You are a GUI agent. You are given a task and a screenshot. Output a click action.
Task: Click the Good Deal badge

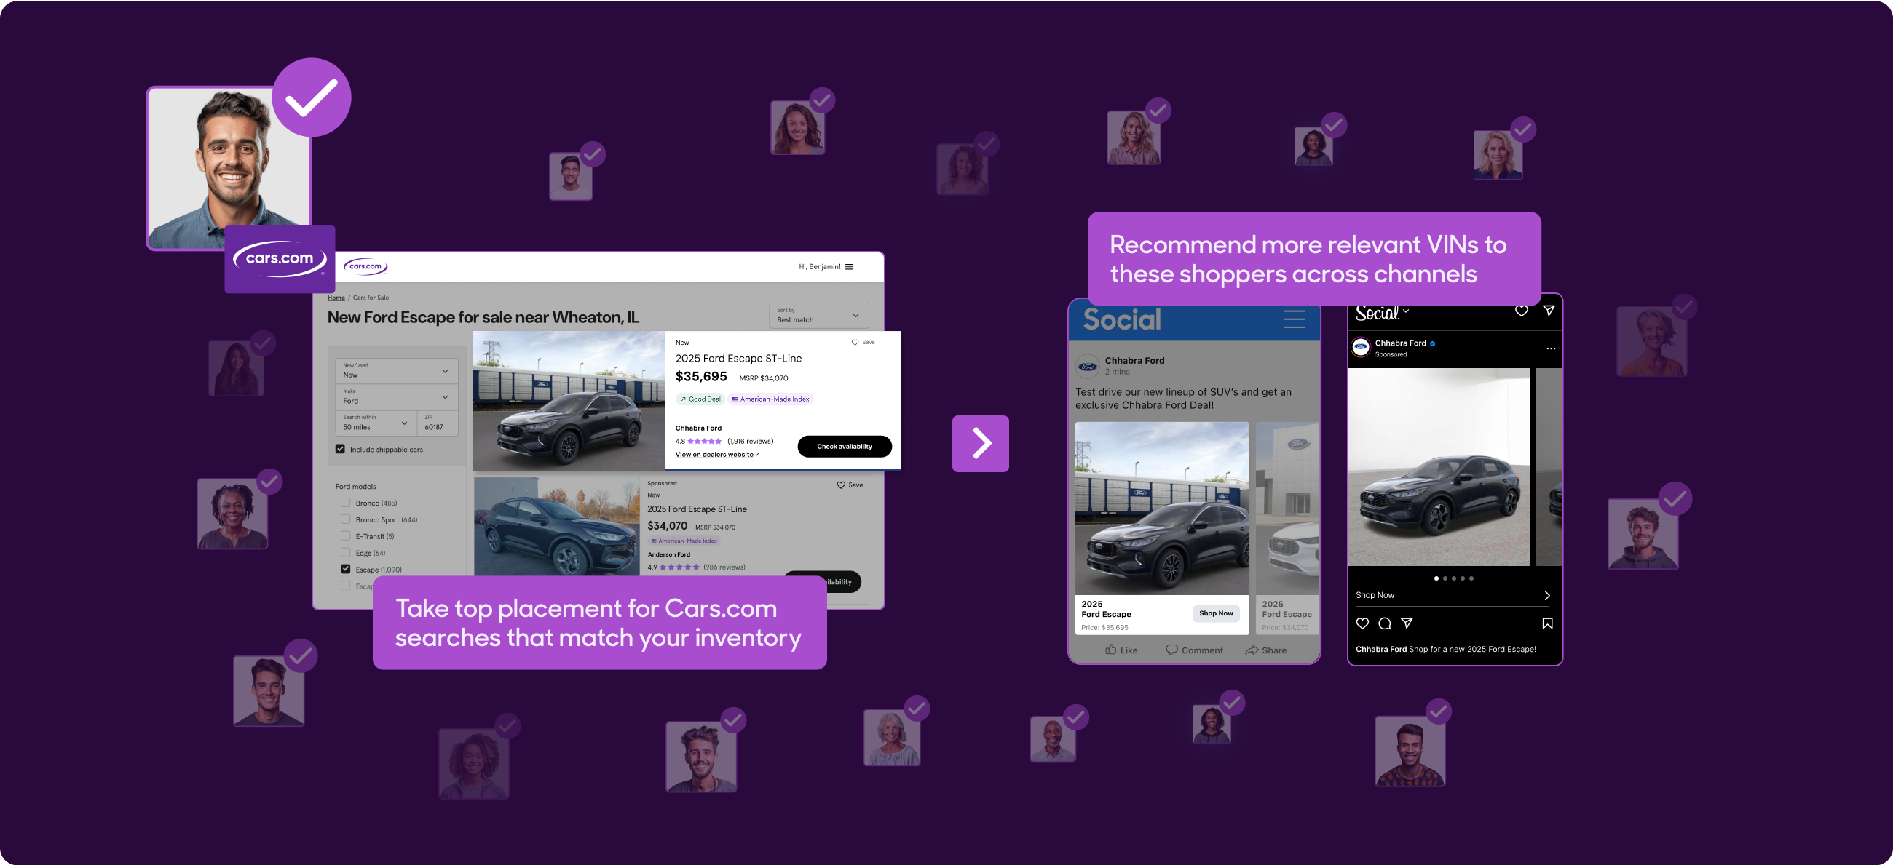pos(700,399)
